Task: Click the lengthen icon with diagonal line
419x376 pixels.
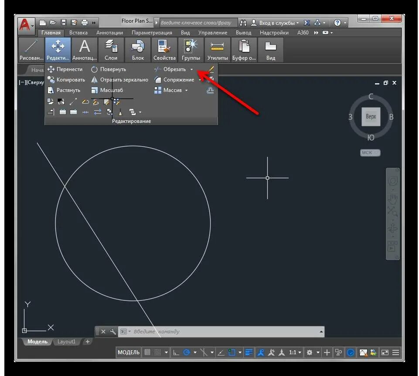Action: pos(73,102)
